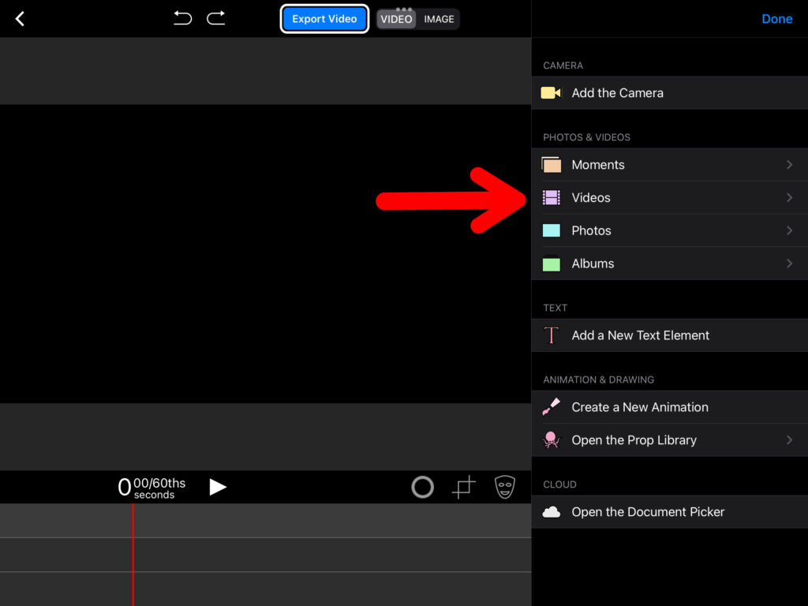Undo the last action

coord(183,18)
